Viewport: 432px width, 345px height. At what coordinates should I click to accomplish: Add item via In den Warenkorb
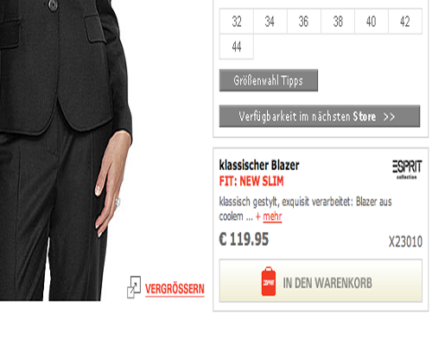[x=321, y=280]
